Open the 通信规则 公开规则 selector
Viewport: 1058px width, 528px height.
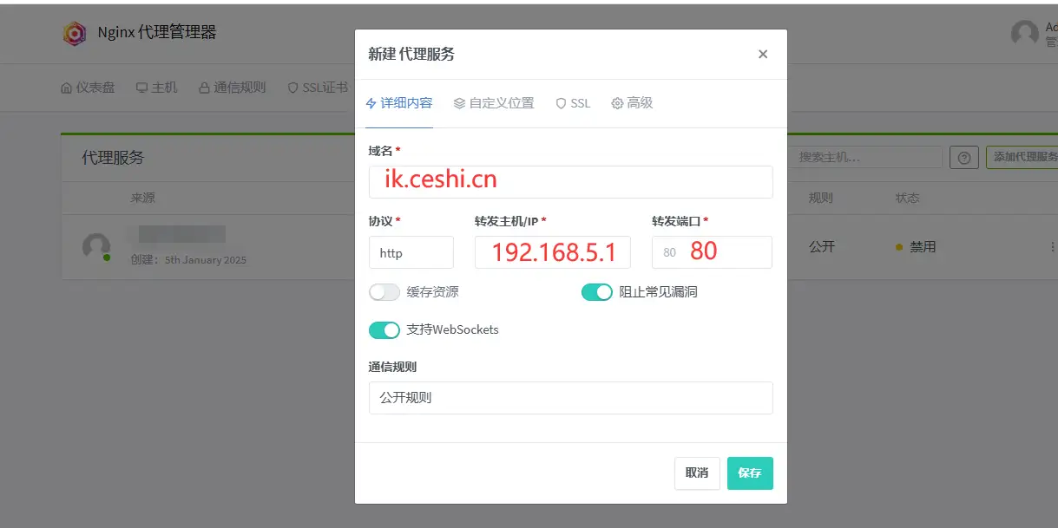coord(570,398)
